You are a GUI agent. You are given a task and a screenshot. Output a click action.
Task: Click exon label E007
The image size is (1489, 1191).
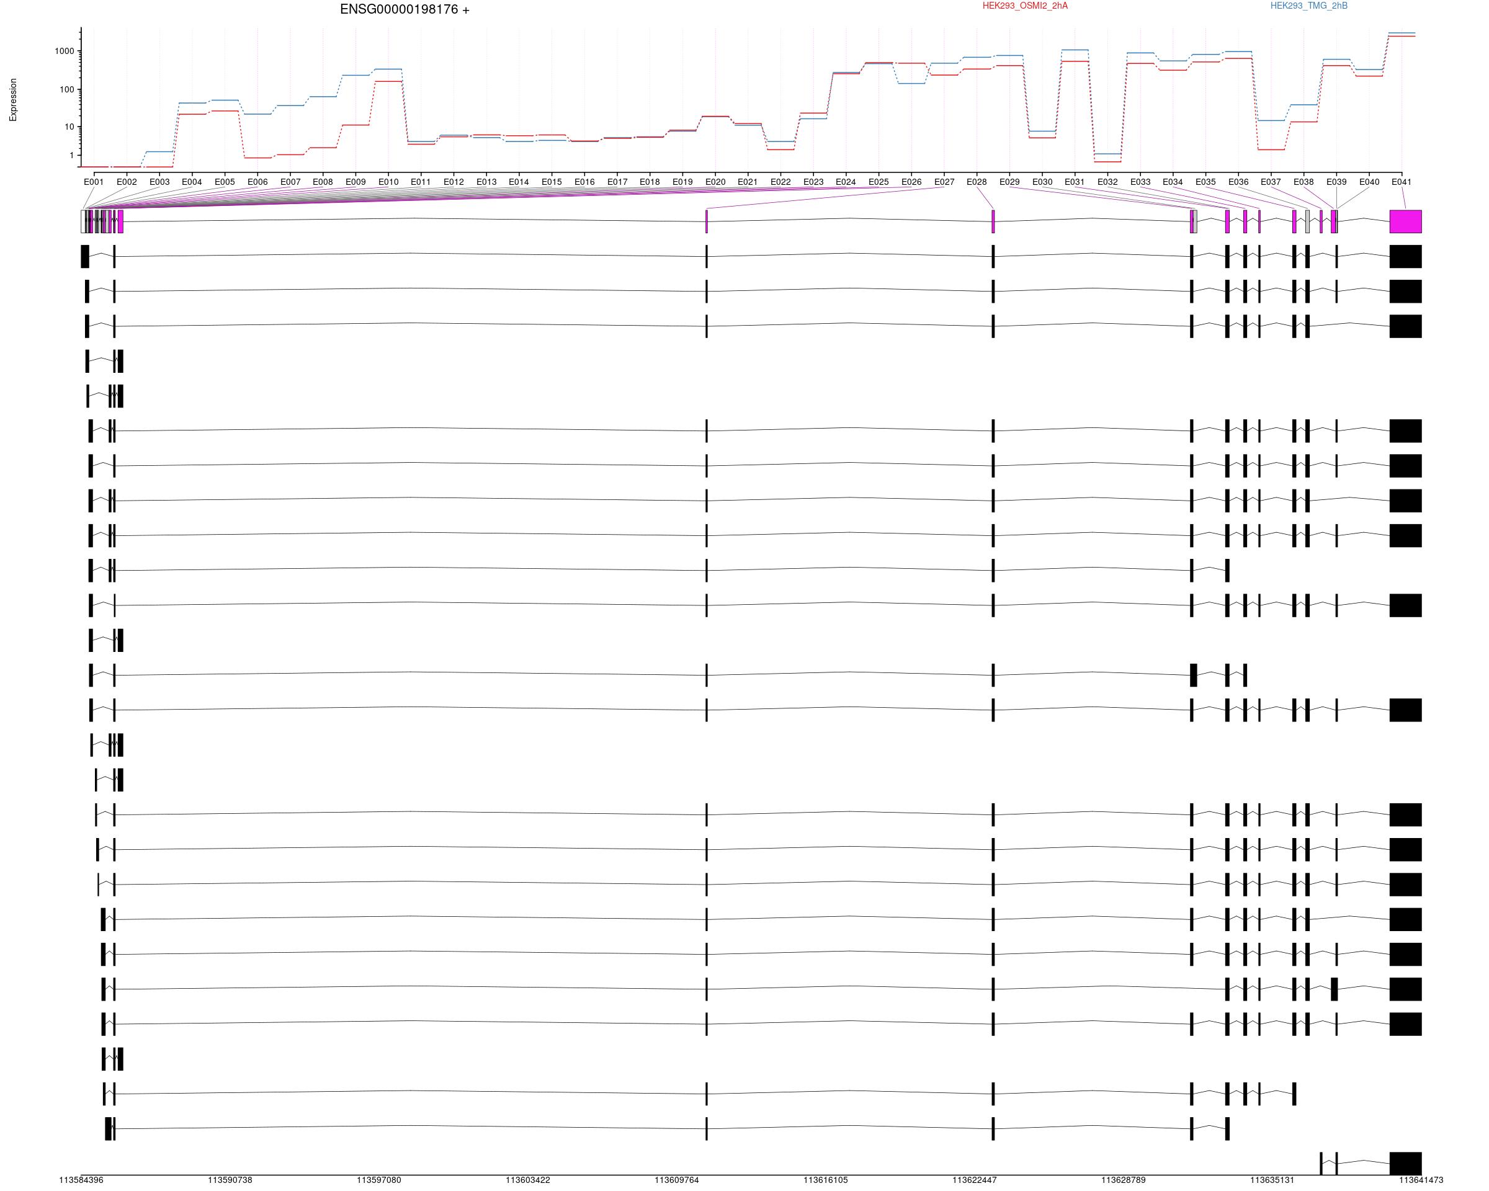(x=290, y=182)
